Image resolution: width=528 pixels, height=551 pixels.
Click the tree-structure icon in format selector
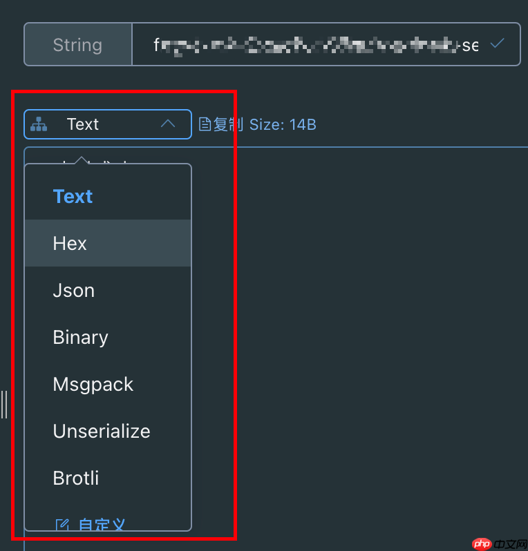pyautogui.click(x=39, y=124)
